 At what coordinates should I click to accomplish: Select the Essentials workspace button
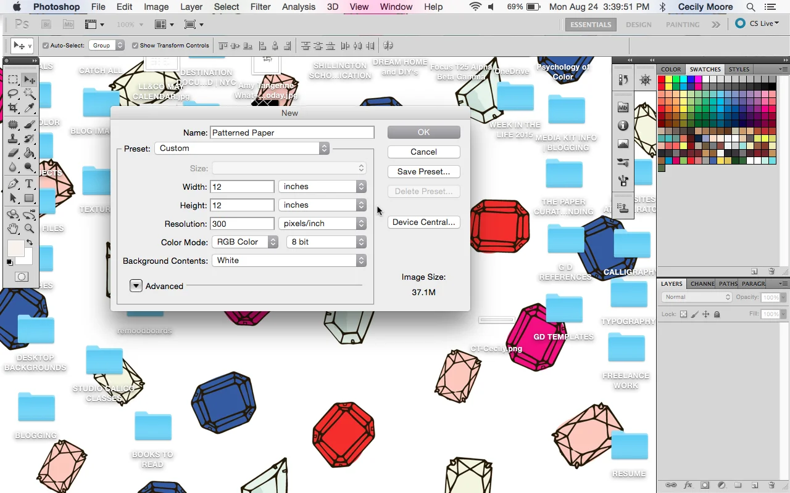click(x=591, y=25)
